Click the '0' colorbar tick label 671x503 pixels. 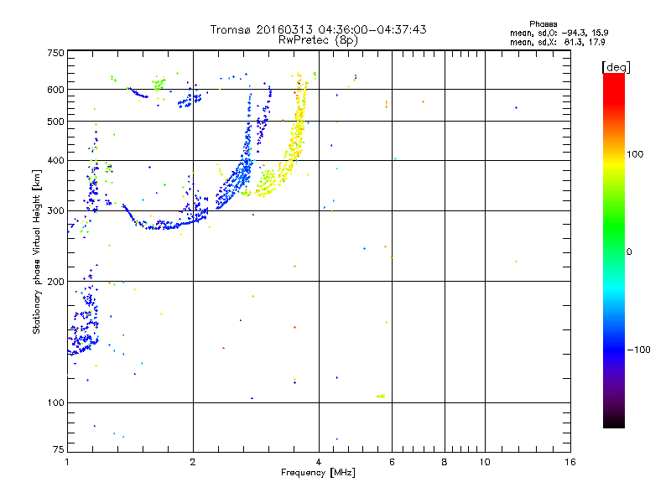tap(629, 252)
